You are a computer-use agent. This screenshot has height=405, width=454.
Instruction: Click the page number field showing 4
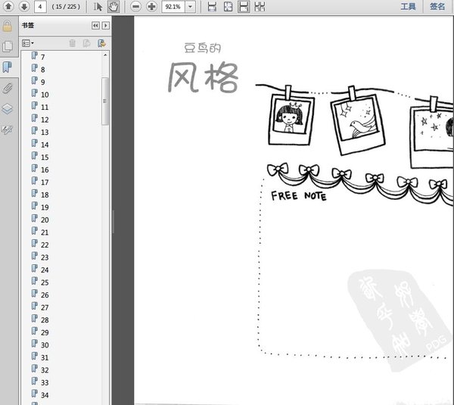pos(40,6)
